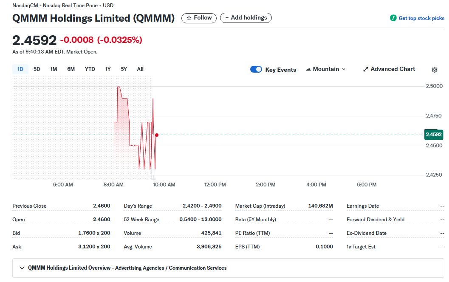The image size is (449, 282).
Task: Click the 2.4750 price axis label
Action: point(434,116)
